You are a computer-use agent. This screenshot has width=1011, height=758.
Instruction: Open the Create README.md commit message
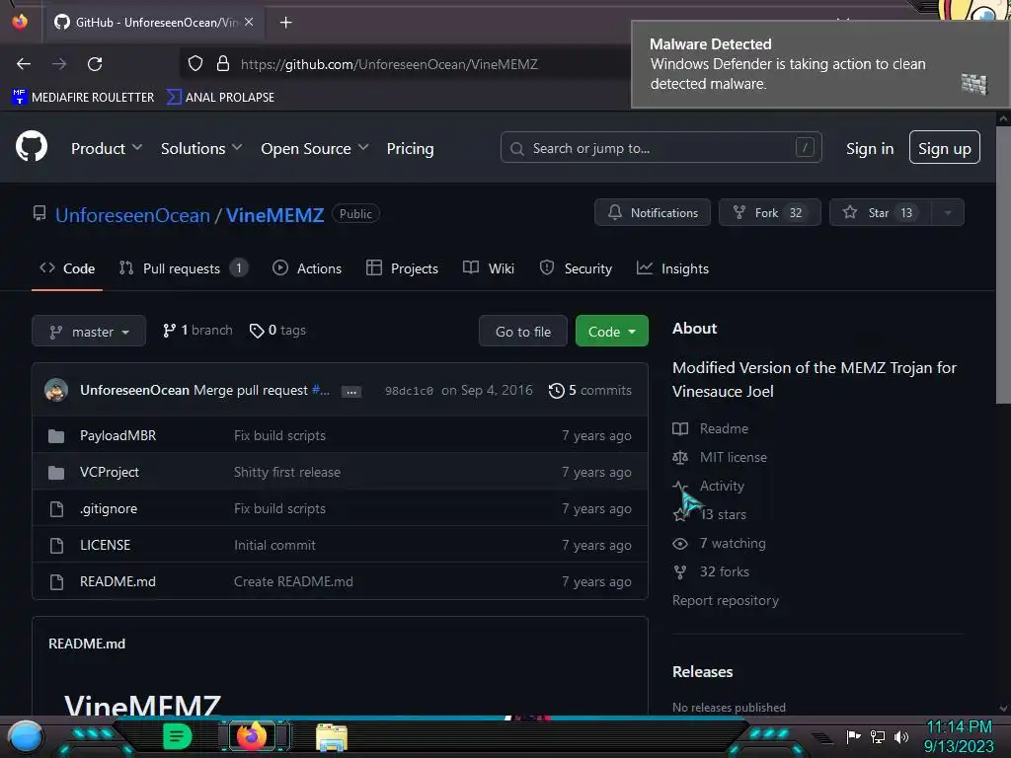293,581
